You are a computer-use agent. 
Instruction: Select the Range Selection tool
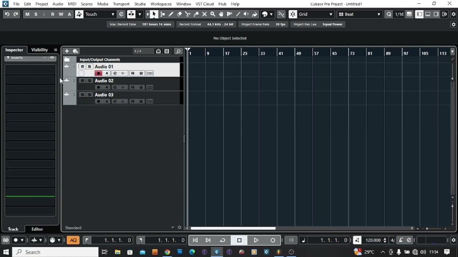tap(162, 14)
